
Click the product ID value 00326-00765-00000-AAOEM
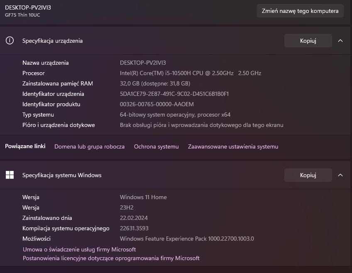(157, 104)
